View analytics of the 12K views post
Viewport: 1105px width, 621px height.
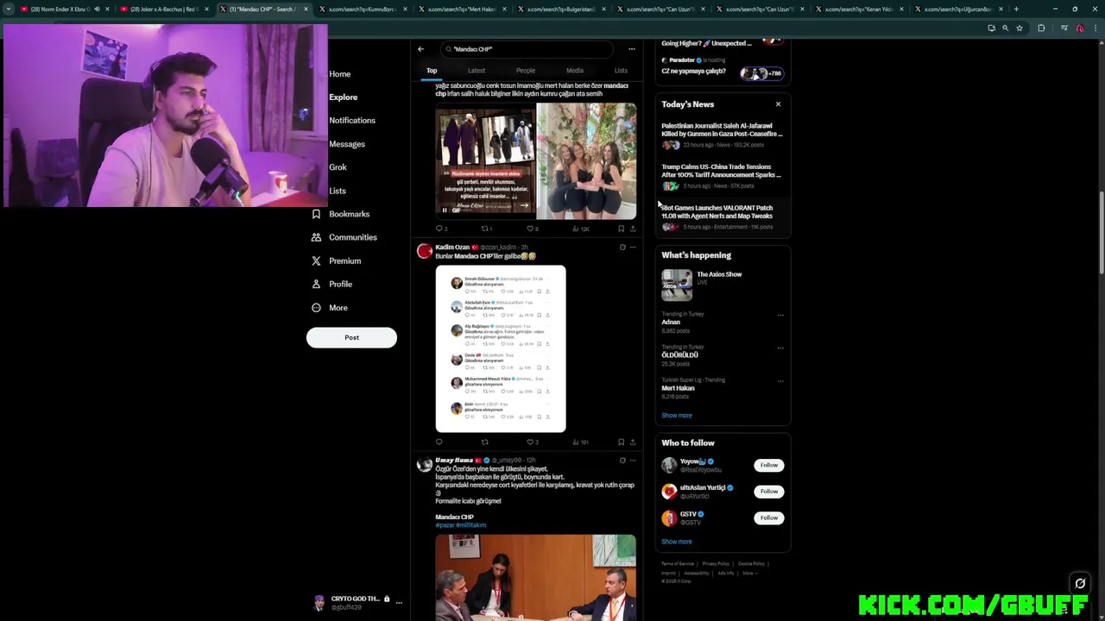tap(581, 229)
